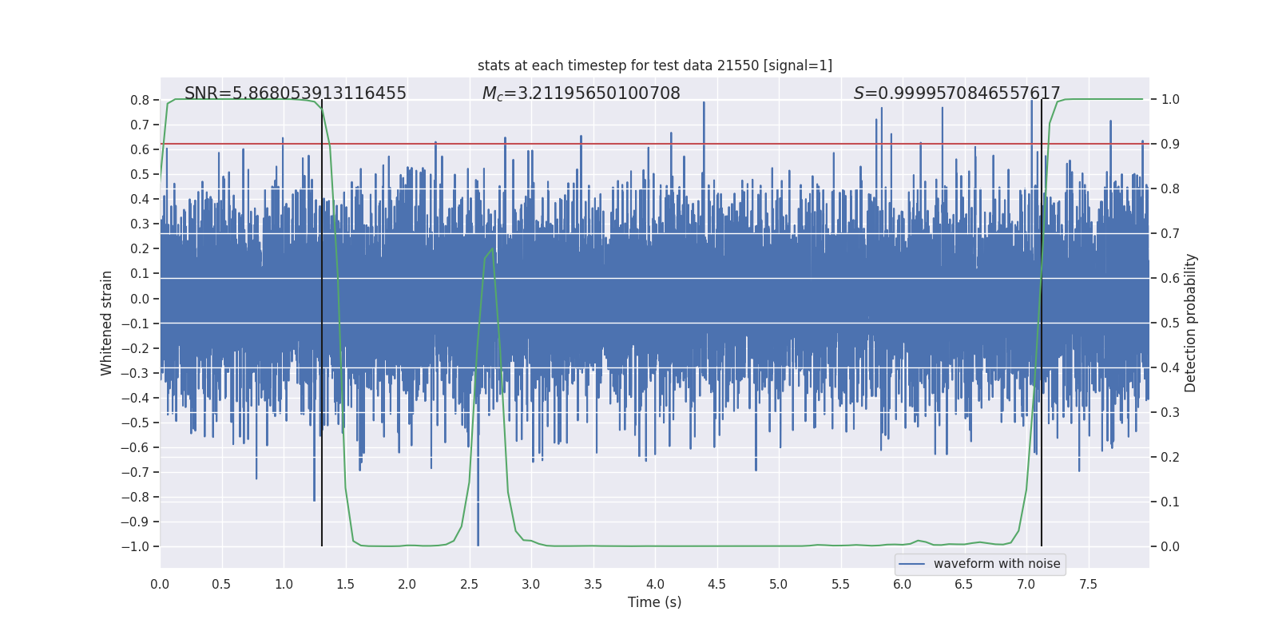Click the left y-axis tick label 0.8
This screenshot has width=1278, height=639.
coord(140,100)
